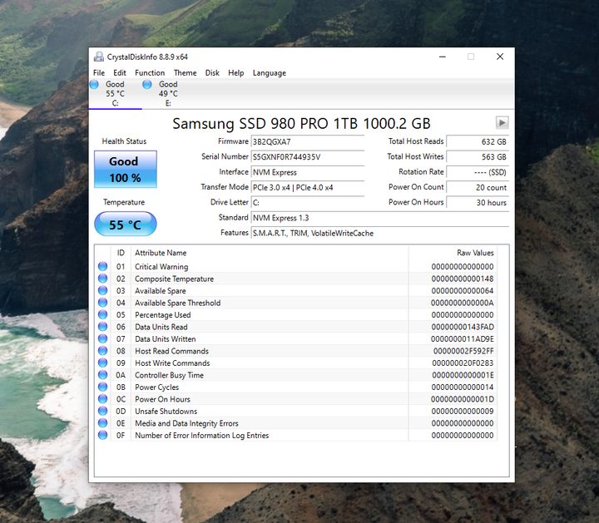This screenshot has height=523, width=599.
Task: Click status orb for Controller Busy Time row
Action: click(x=103, y=374)
